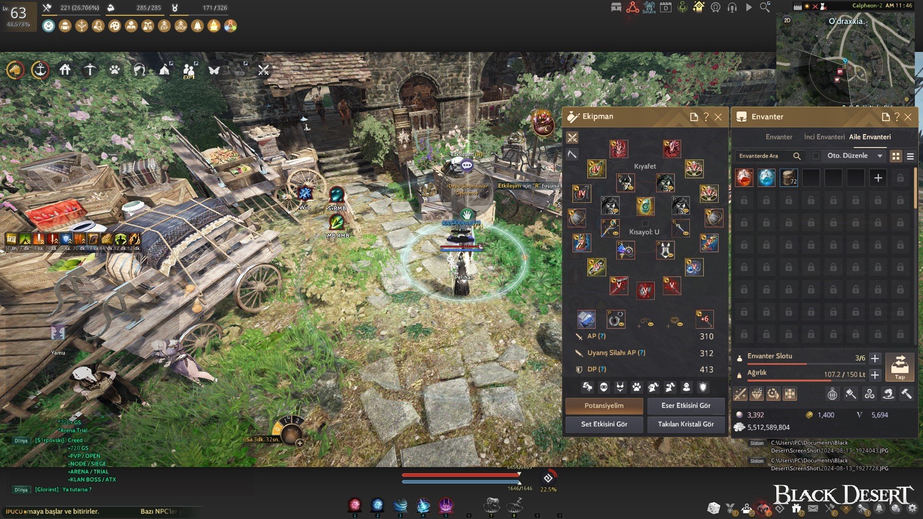Click the DP help question mark
This screenshot has width=923, height=519.
[602, 370]
